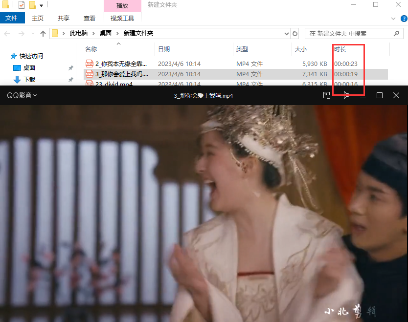The height and width of the screenshot is (322, 408).
Task: Sort files by the 日期 column header
Action: point(164,49)
